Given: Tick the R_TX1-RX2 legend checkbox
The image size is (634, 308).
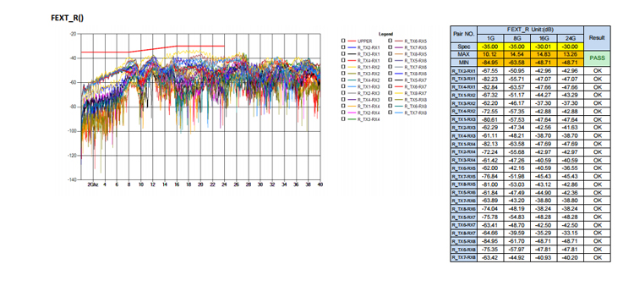Looking at the screenshot, I should [x=343, y=67].
